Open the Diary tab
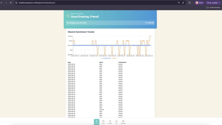Screen dimensions: 222x125 (x=103, y=122)
